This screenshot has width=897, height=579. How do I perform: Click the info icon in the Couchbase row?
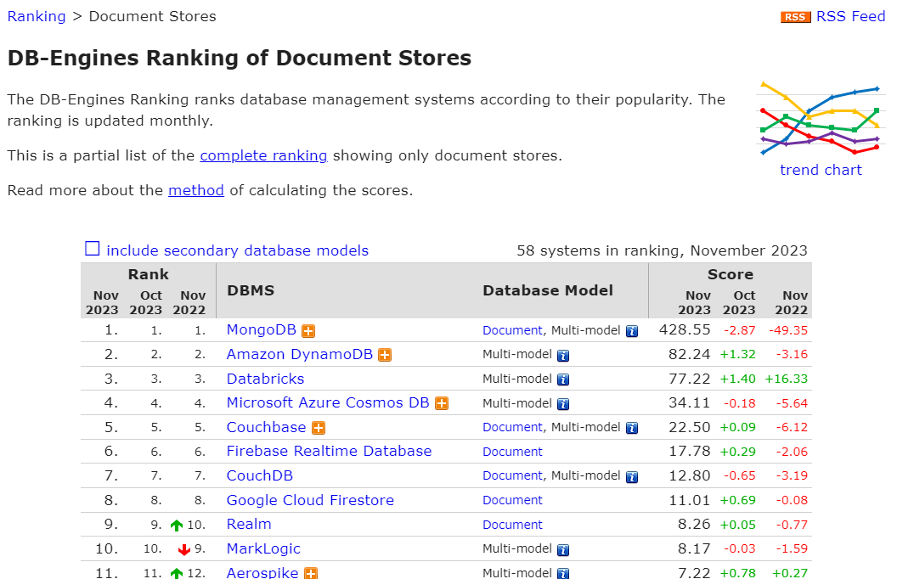pos(632,428)
